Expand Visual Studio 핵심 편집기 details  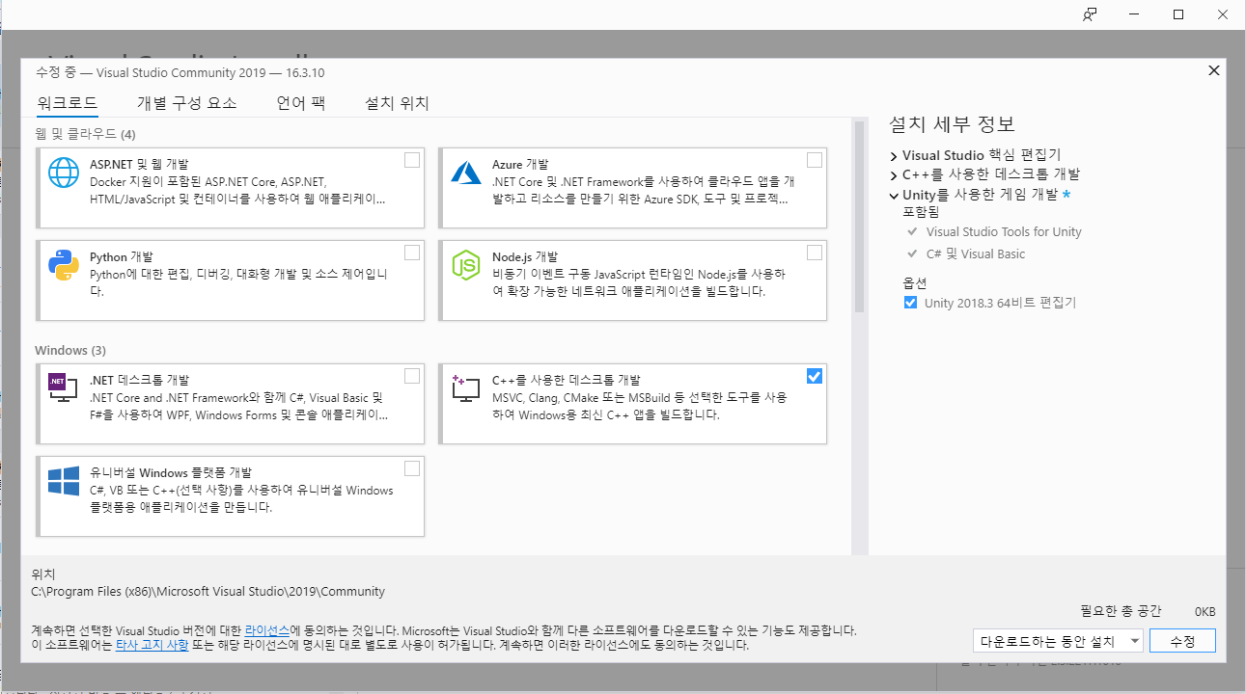click(x=894, y=155)
